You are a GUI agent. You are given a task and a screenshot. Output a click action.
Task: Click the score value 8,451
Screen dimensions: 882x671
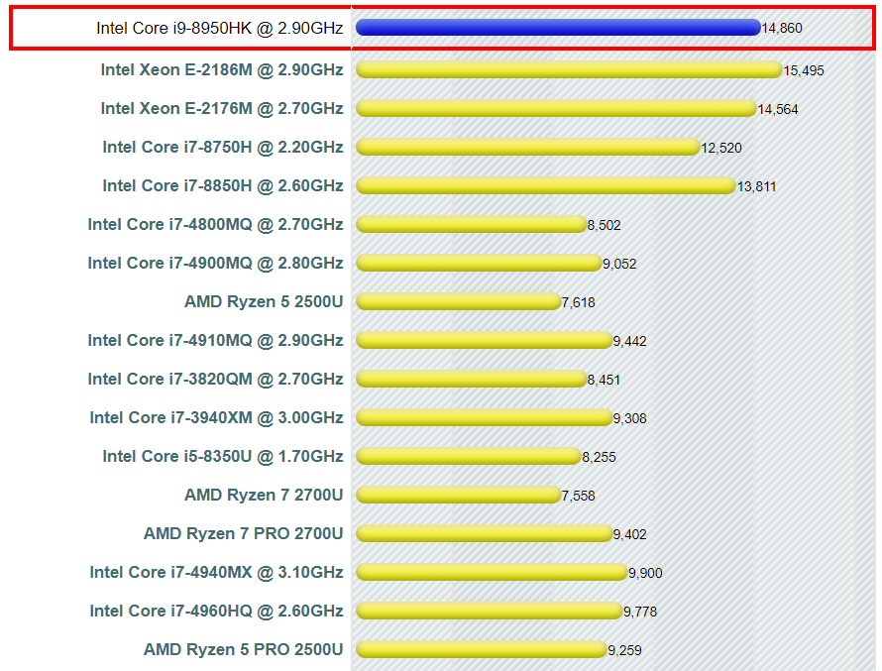pyautogui.click(x=604, y=381)
